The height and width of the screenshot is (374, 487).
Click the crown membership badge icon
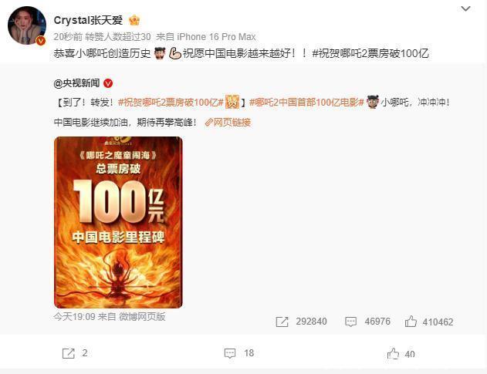(x=134, y=21)
